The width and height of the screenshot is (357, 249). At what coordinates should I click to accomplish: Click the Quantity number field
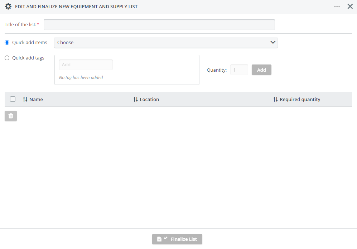[x=239, y=70]
